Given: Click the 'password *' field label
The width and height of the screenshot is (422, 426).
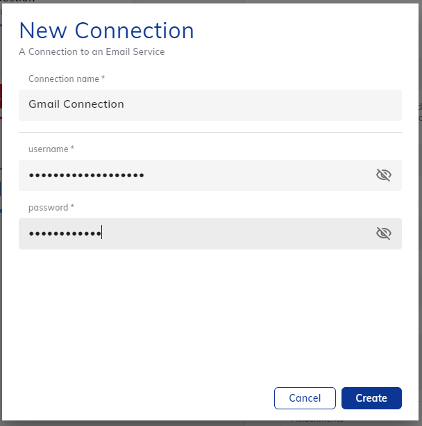Looking at the screenshot, I should coord(51,208).
